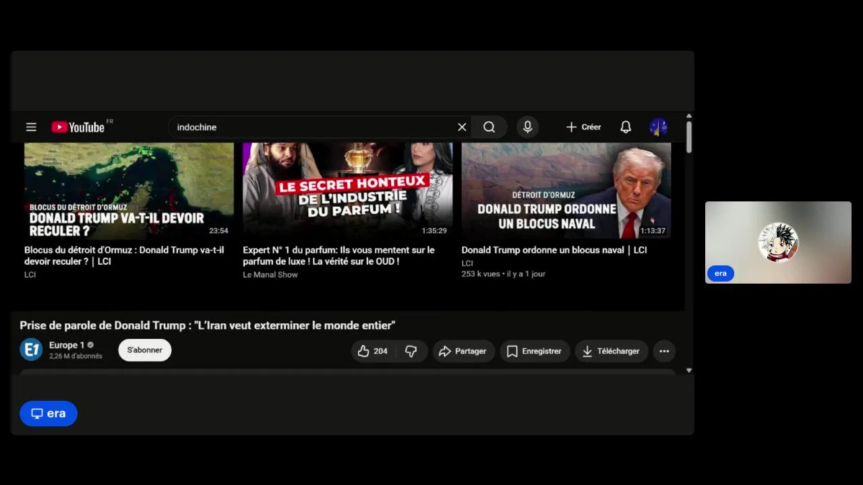Open LCI channel under the blocus naval video
This screenshot has height=485, width=863.
(467, 263)
